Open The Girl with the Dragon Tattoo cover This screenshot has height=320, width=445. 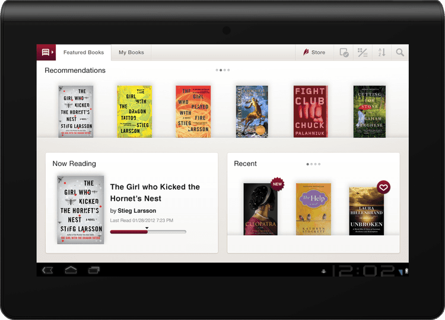(x=135, y=111)
